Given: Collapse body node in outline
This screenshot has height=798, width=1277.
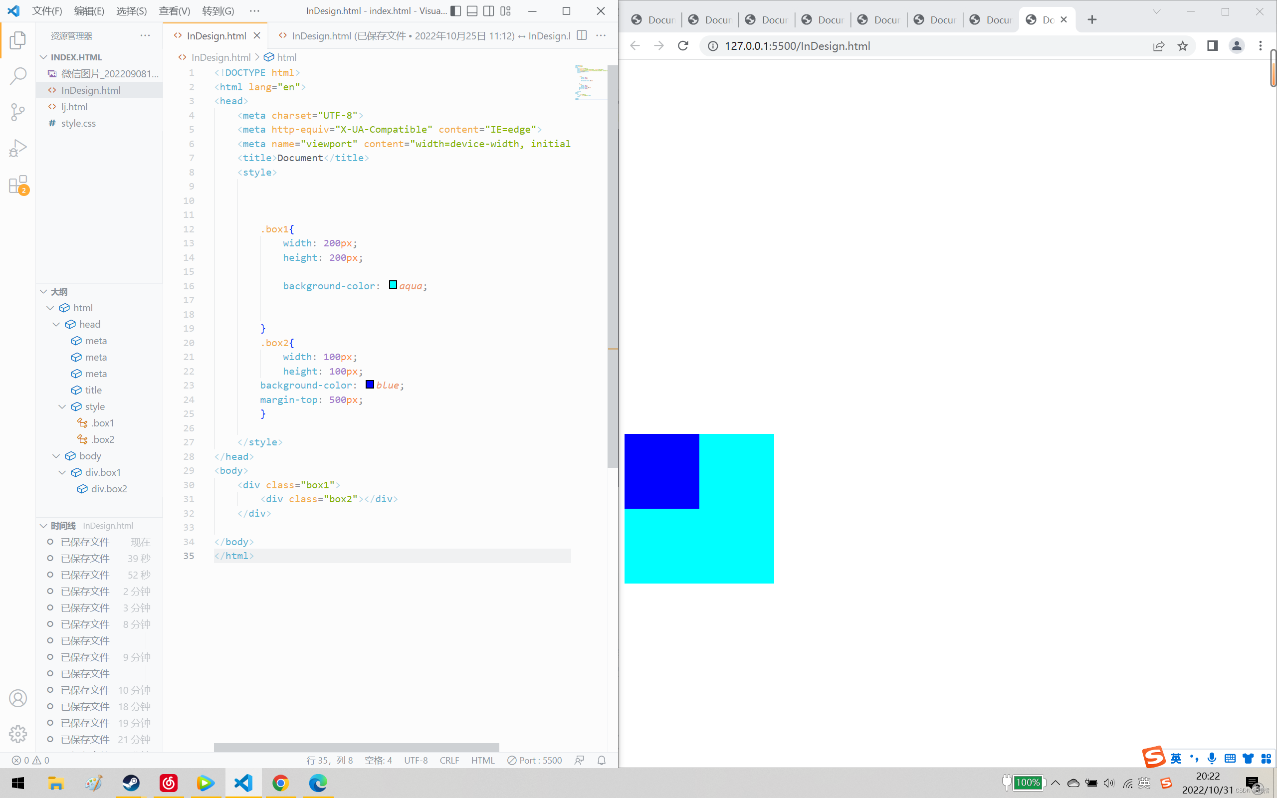Looking at the screenshot, I should click(x=56, y=455).
